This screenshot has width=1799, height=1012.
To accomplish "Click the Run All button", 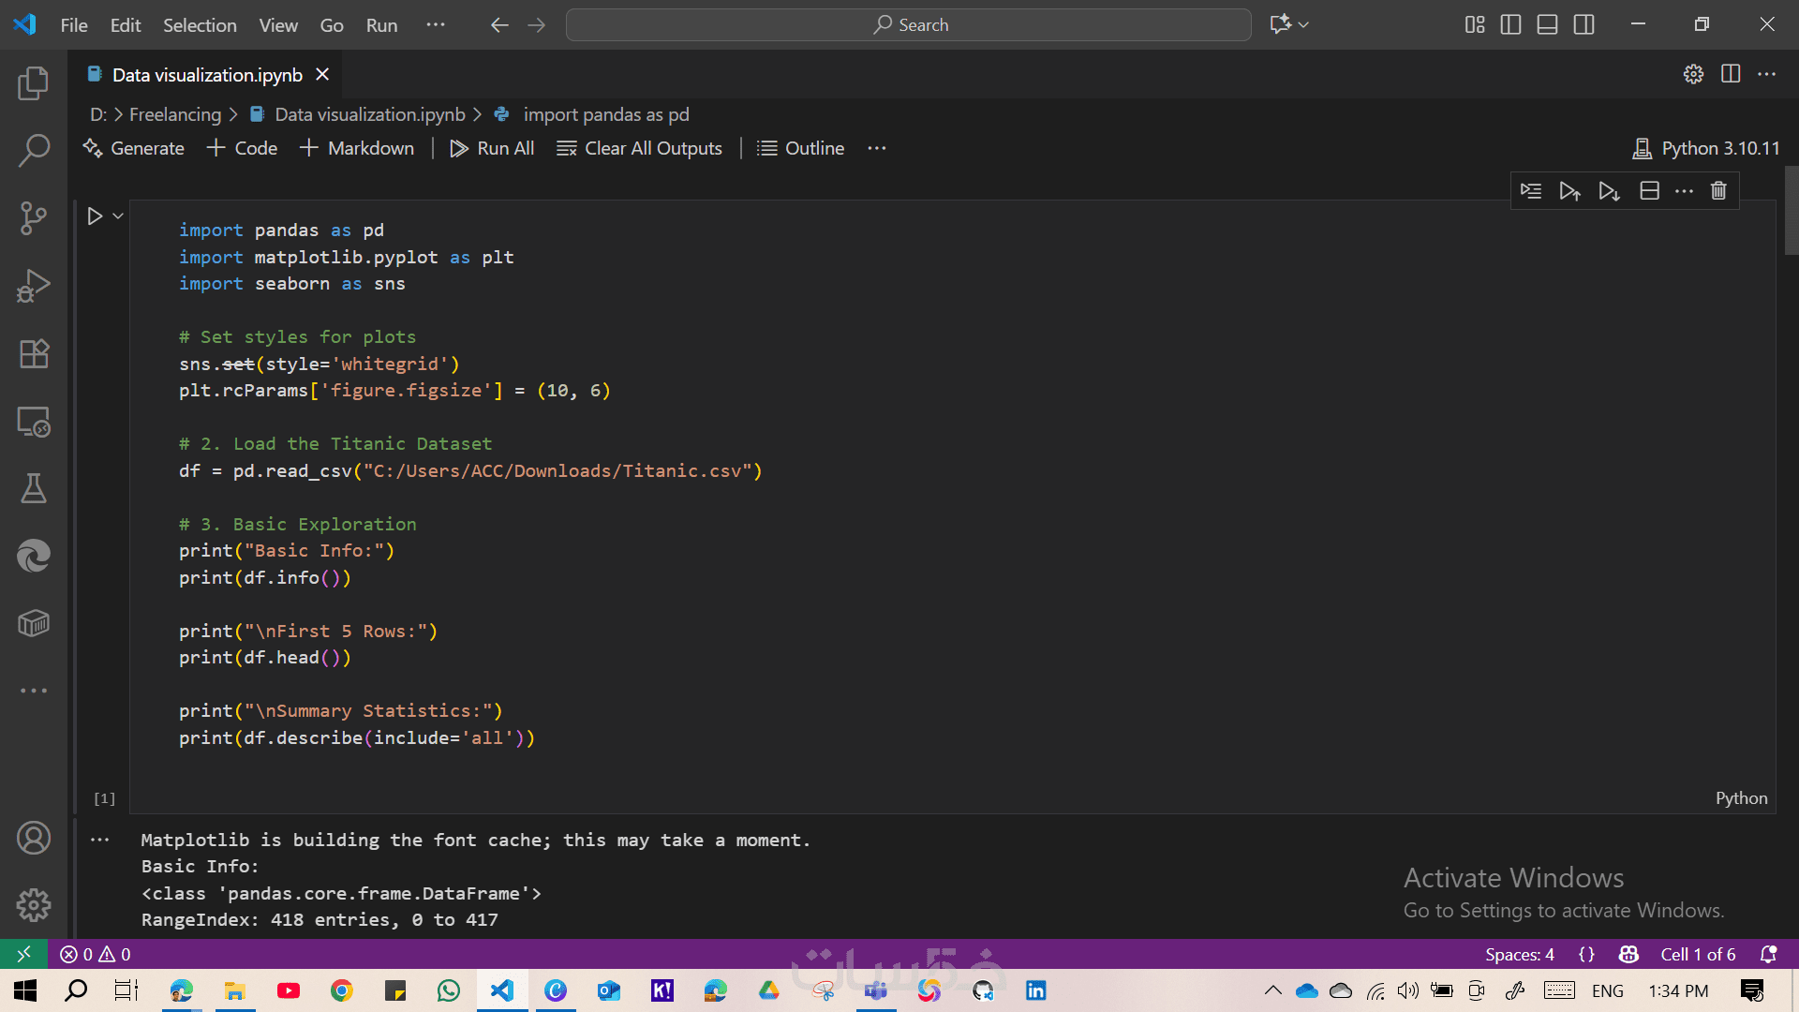I will point(492,148).
